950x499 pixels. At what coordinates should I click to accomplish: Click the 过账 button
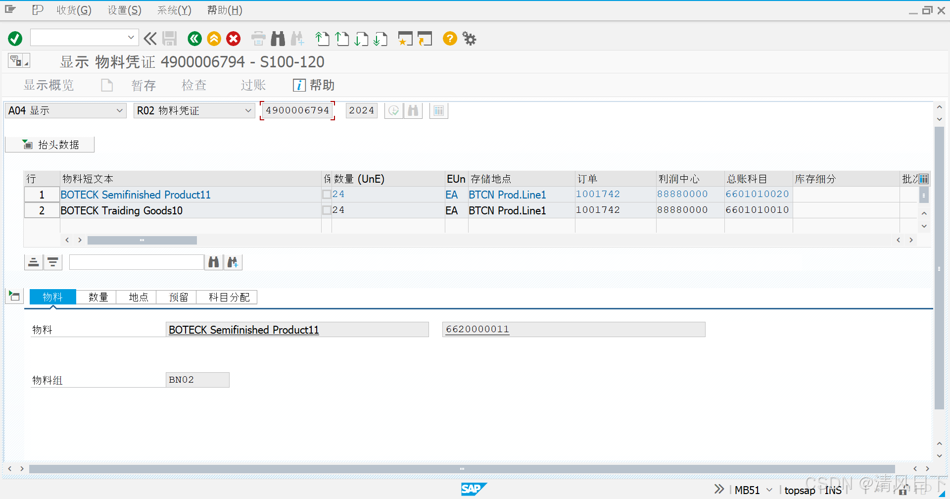click(253, 85)
